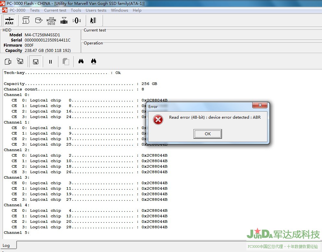Click the Logical chip 9 log row
The image size is (322, 252).
pos(79,133)
